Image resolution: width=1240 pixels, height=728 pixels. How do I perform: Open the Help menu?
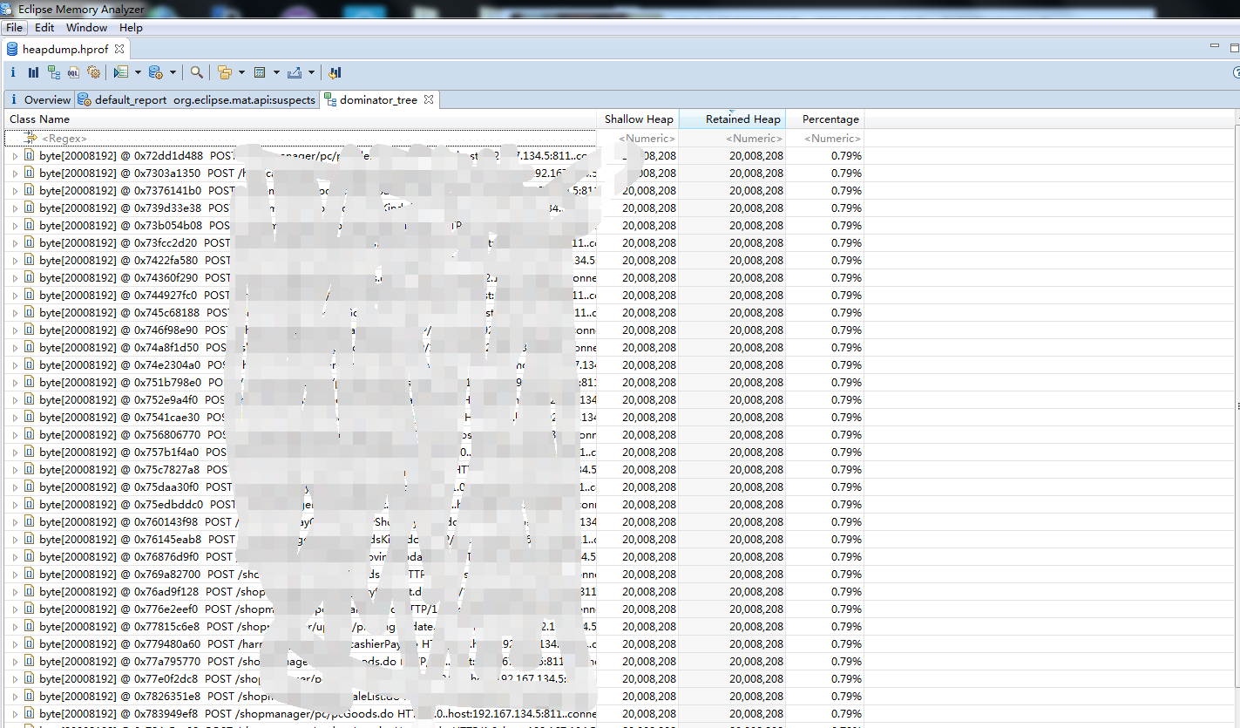coord(131,28)
